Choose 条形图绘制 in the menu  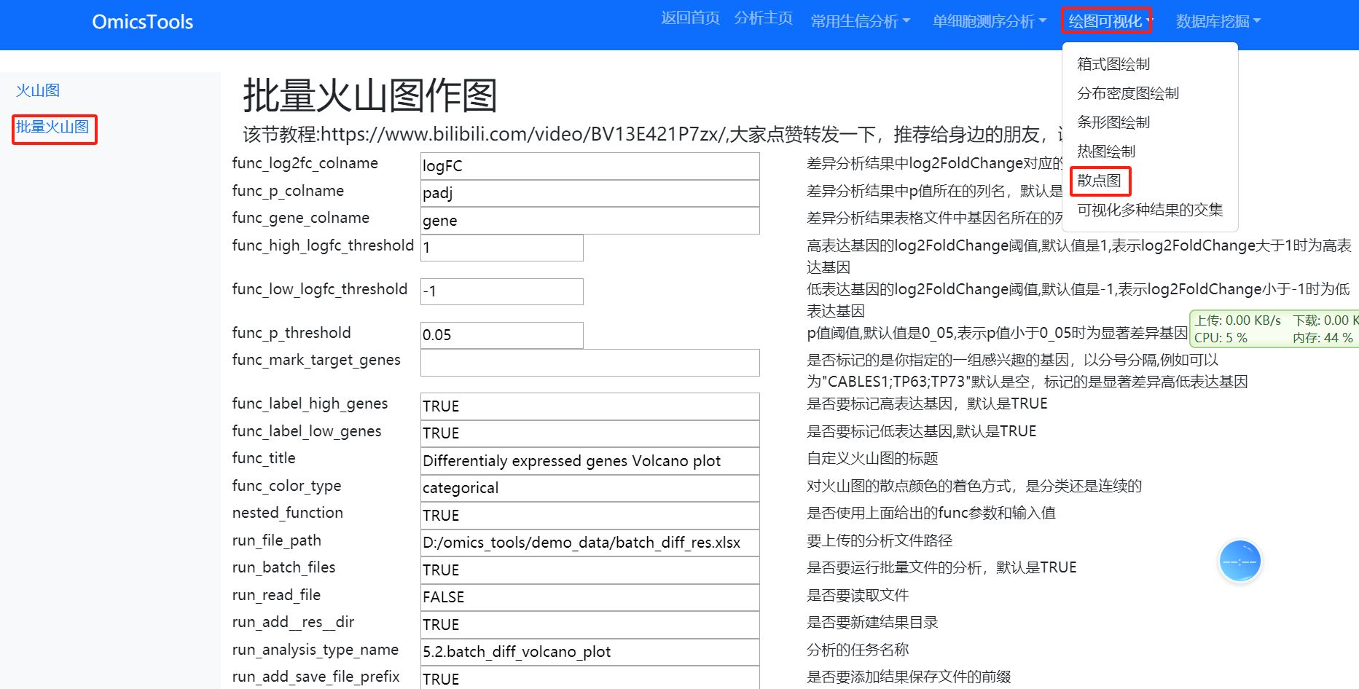1113,122
